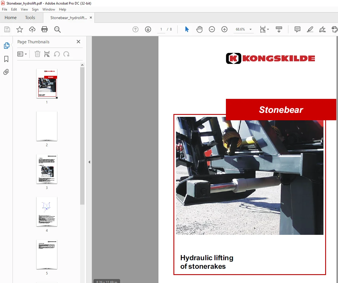Click the upload to cloud icon
338x283 pixels.
(x=32, y=29)
